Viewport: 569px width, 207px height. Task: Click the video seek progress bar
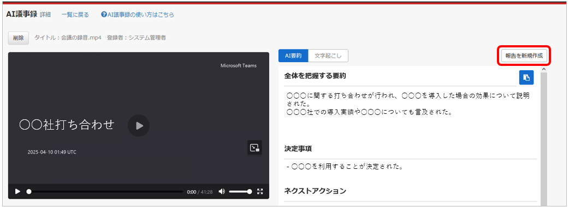pos(105,191)
